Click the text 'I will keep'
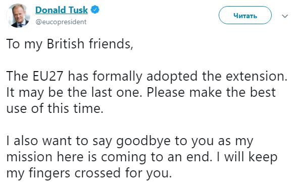The width and height of the screenshot is (298, 185). pyautogui.click(x=247, y=157)
